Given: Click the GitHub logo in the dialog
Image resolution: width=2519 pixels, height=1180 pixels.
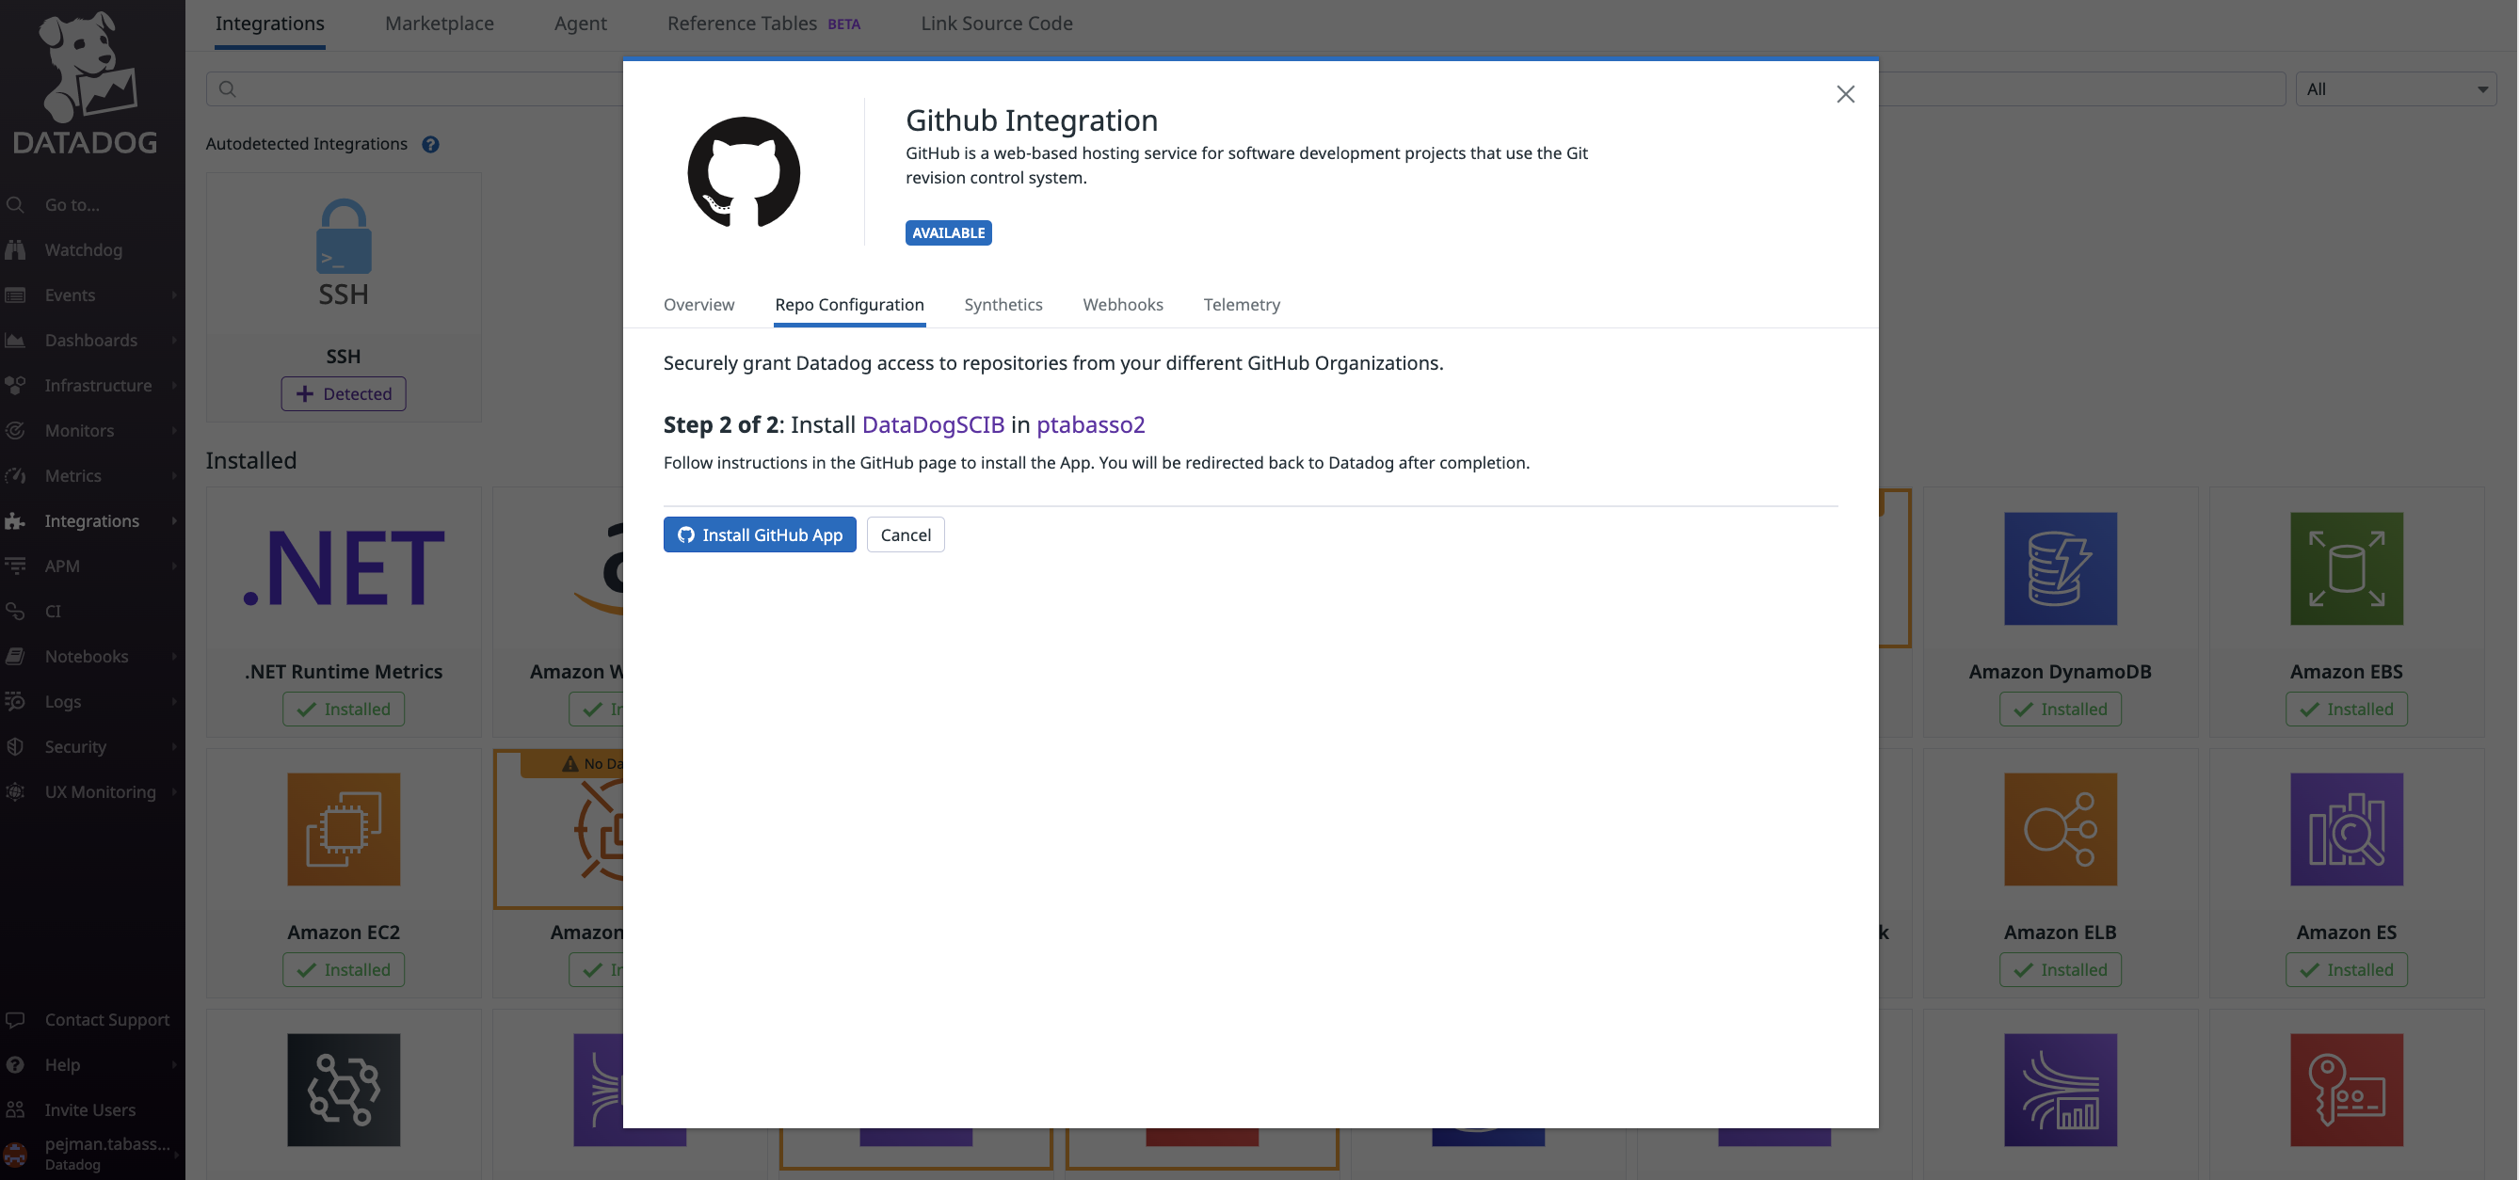Looking at the screenshot, I should click(744, 171).
